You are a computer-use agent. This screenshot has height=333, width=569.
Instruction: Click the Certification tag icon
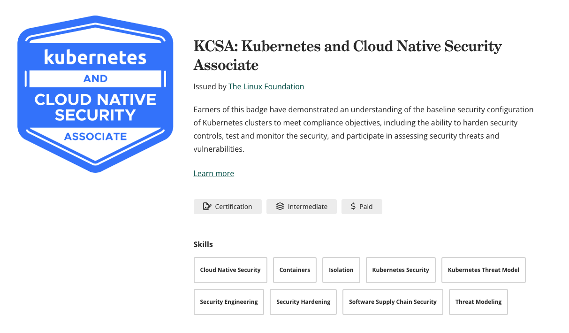(207, 207)
